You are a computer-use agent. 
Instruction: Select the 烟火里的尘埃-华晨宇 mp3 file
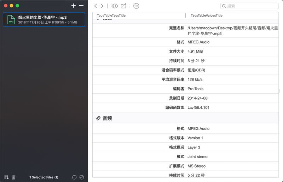click(44, 19)
